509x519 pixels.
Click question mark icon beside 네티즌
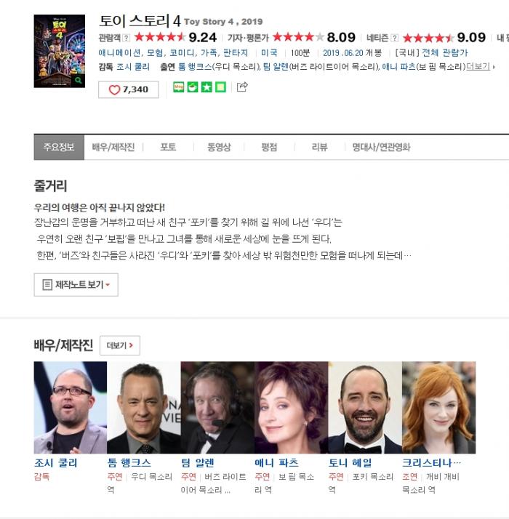[394, 38]
